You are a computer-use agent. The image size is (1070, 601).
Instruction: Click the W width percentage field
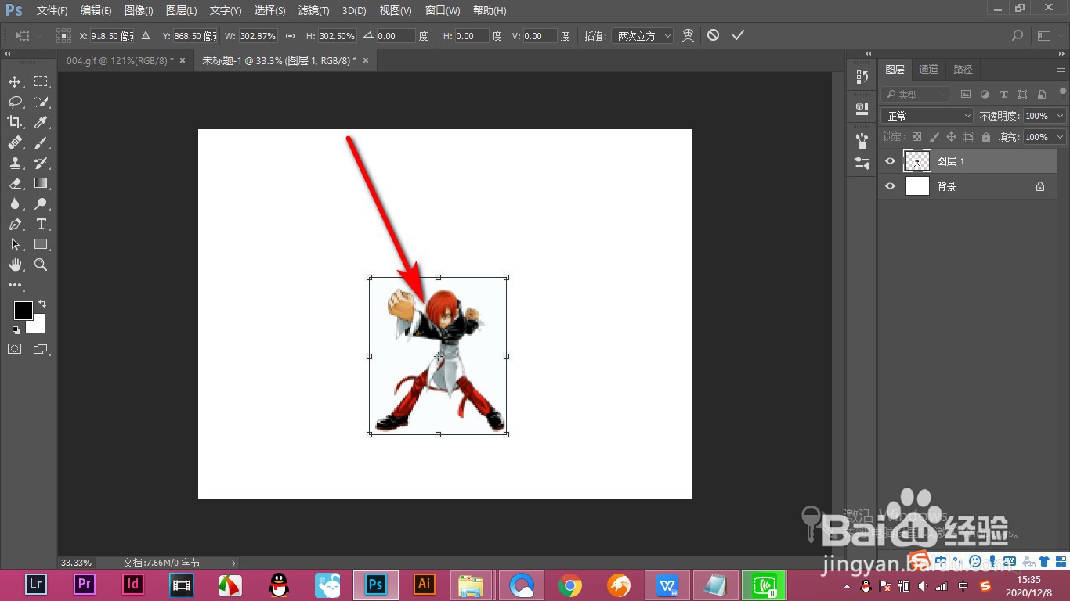[258, 36]
